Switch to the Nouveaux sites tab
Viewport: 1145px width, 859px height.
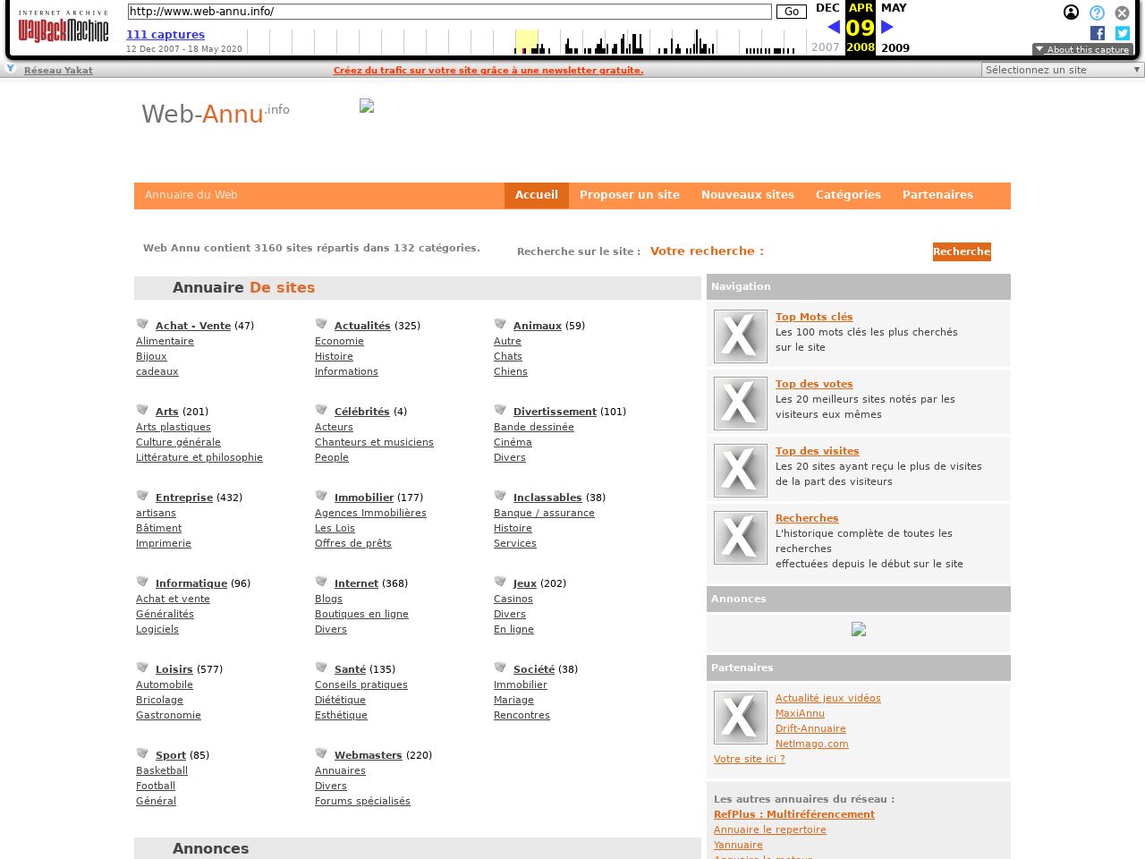click(x=747, y=195)
